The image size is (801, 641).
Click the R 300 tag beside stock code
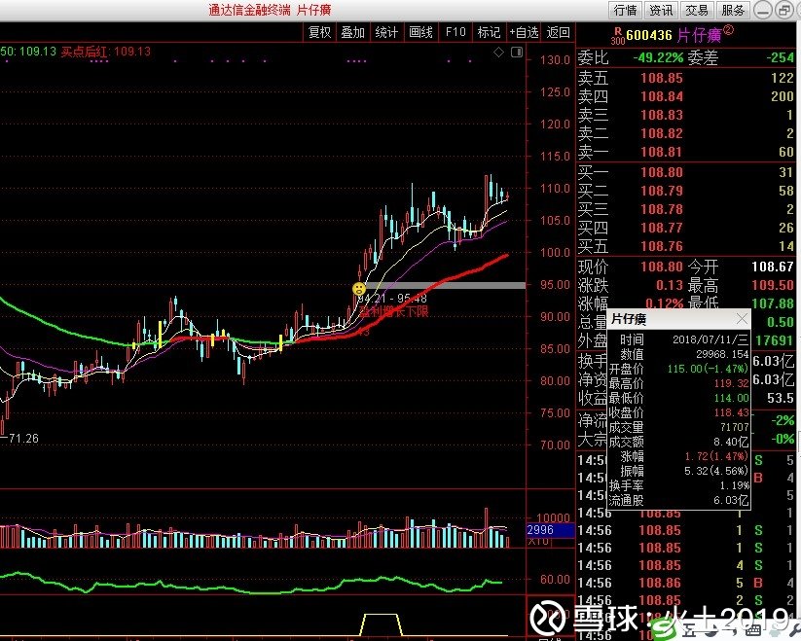coord(618,36)
